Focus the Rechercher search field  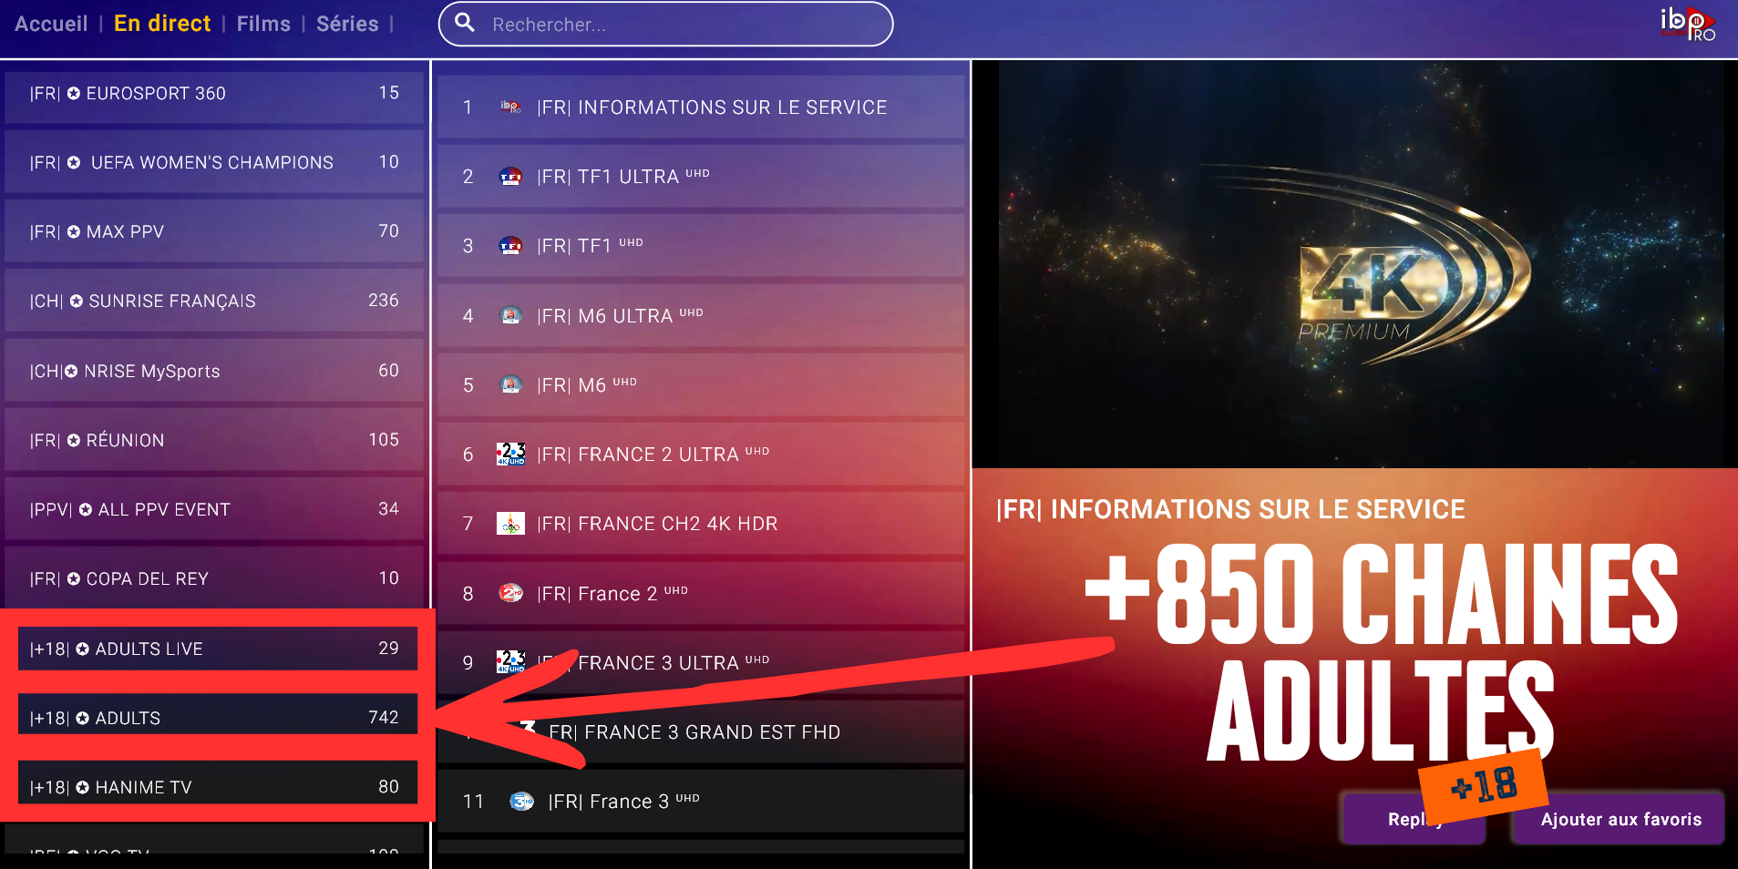tap(665, 24)
